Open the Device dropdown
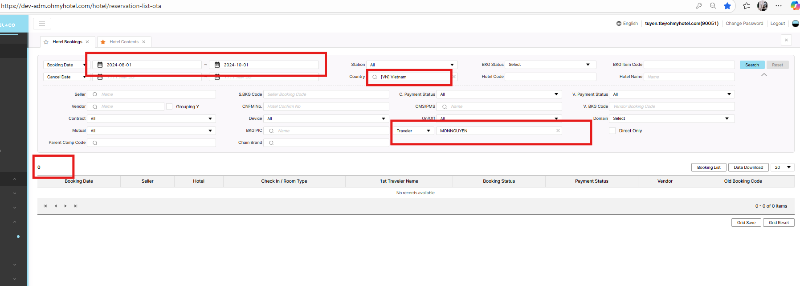 (326, 119)
